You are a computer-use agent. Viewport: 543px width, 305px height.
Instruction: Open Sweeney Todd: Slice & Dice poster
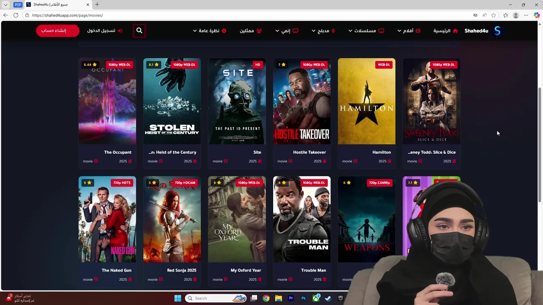[431, 101]
